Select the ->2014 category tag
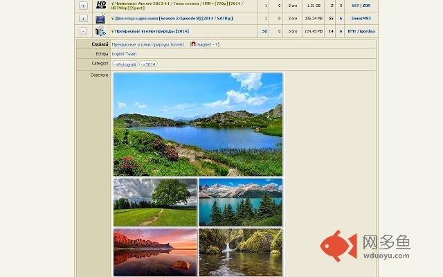The image size is (443, 277). tap(148, 64)
